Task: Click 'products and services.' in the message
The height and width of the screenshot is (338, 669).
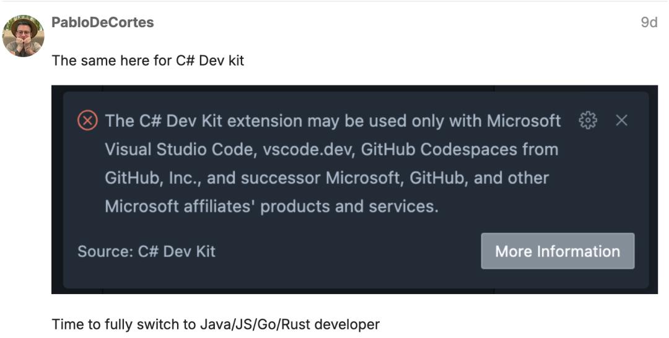Action: pos(349,207)
